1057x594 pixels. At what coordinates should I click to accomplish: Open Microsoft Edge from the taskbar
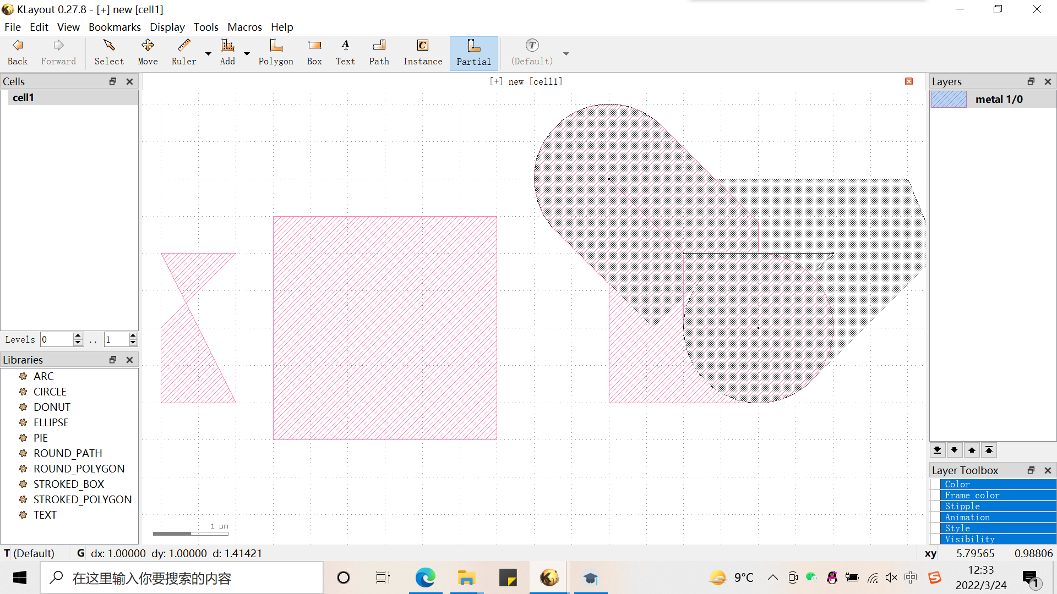[x=425, y=578]
